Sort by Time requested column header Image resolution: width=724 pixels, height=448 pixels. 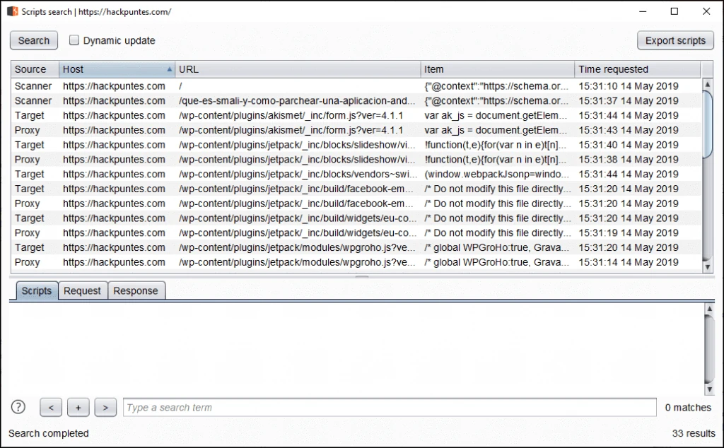tap(637, 69)
